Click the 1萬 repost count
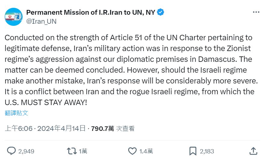Image resolution: width=264 pixels, height=160 pixels. pos(83,151)
